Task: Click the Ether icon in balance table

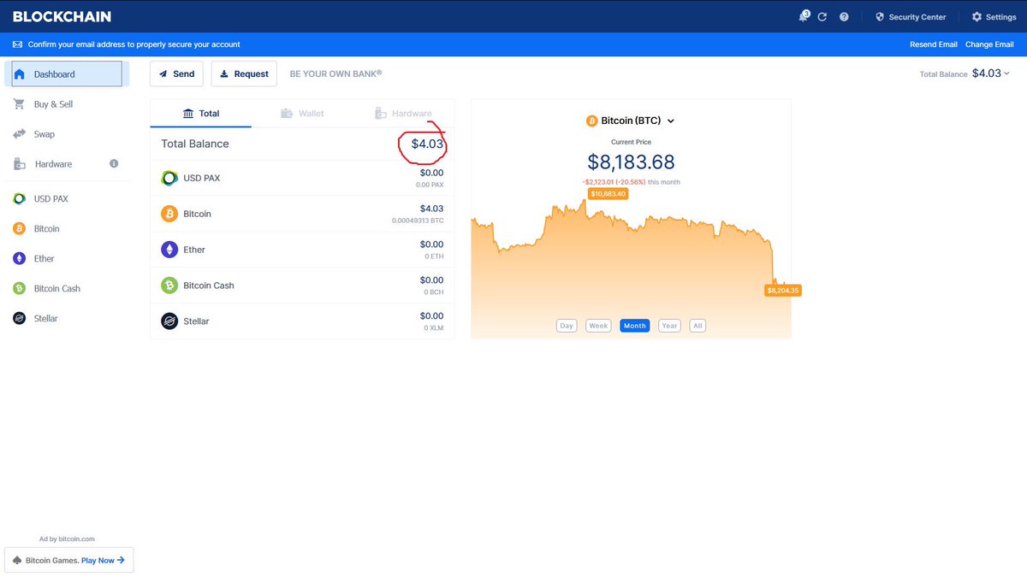Action: 169,250
